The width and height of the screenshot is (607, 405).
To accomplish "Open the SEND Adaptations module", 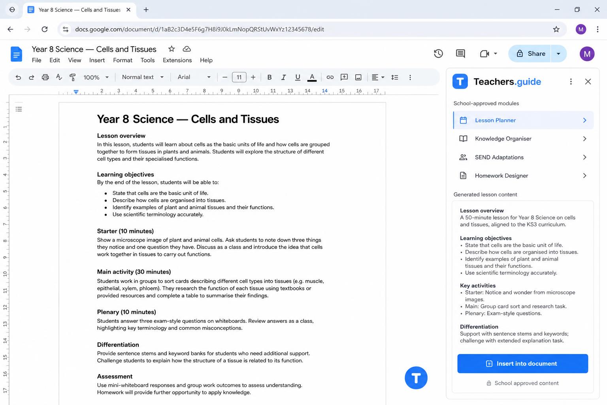I will tap(523, 157).
